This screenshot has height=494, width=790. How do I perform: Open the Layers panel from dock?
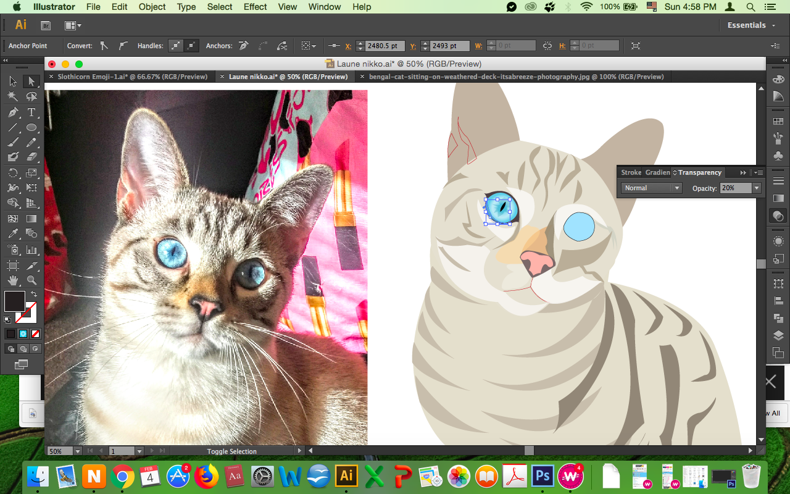click(778, 336)
